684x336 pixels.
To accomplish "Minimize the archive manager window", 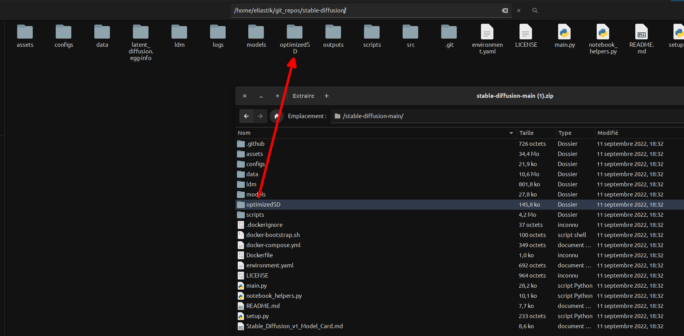I will coord(261,96).
